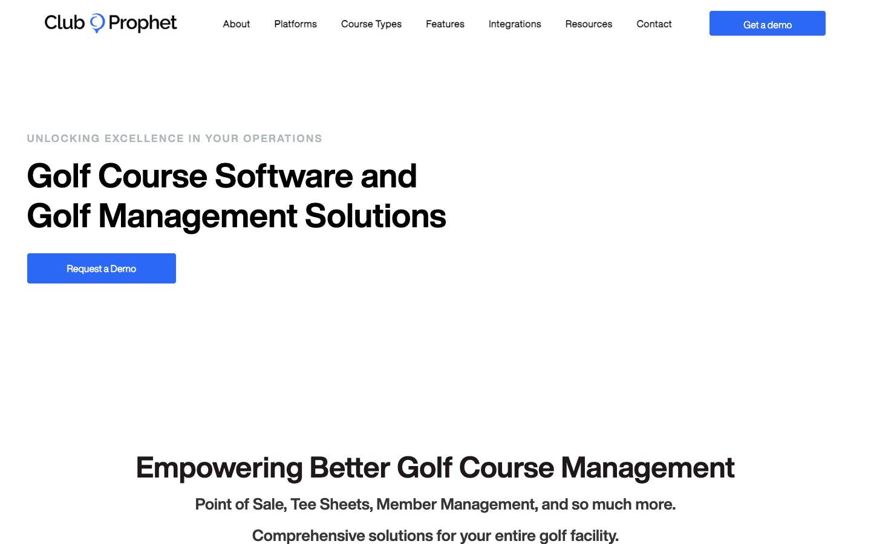Click the Club Prophet logo
Viewport: 871px width, 544px height.
(111, 23)
